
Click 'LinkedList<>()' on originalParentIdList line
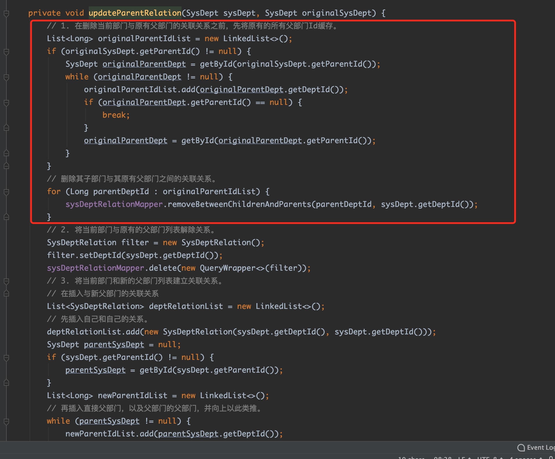click(x=255, y=39)
